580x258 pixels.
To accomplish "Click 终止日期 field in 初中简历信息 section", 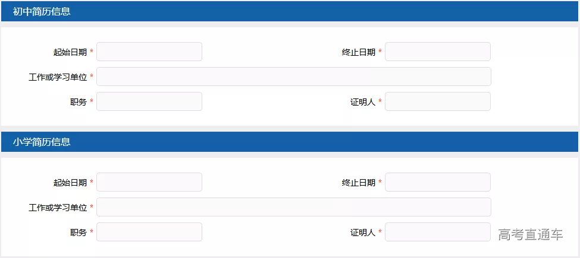I will point(437,52).
